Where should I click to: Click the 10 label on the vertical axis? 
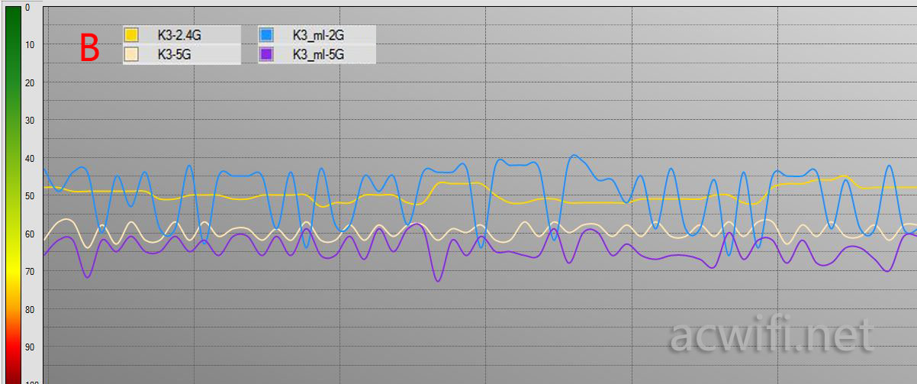(31, 45)
